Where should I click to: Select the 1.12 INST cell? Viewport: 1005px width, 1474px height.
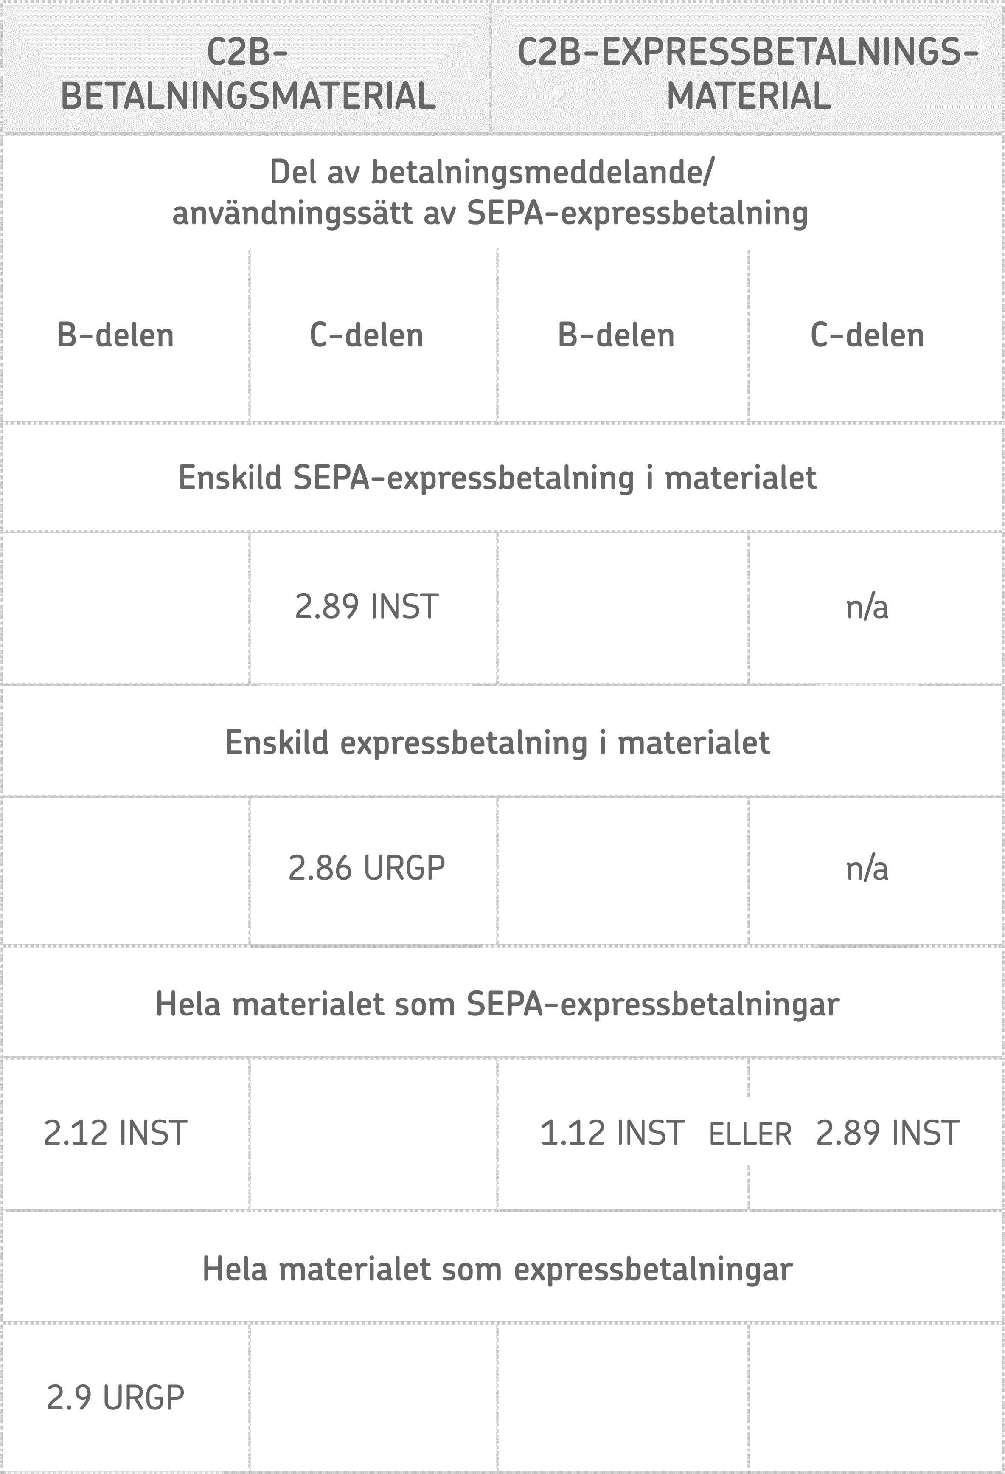coord(612,1134)
